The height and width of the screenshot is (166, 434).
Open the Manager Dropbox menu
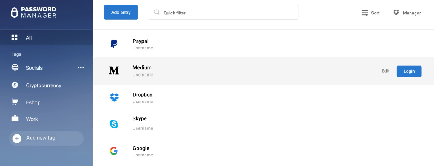coord(407,13)
